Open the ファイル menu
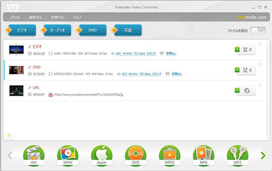Viewport: 272px width, 171px height. point(15,17)
